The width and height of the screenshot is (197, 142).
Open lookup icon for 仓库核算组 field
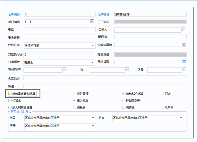(184, 45)
